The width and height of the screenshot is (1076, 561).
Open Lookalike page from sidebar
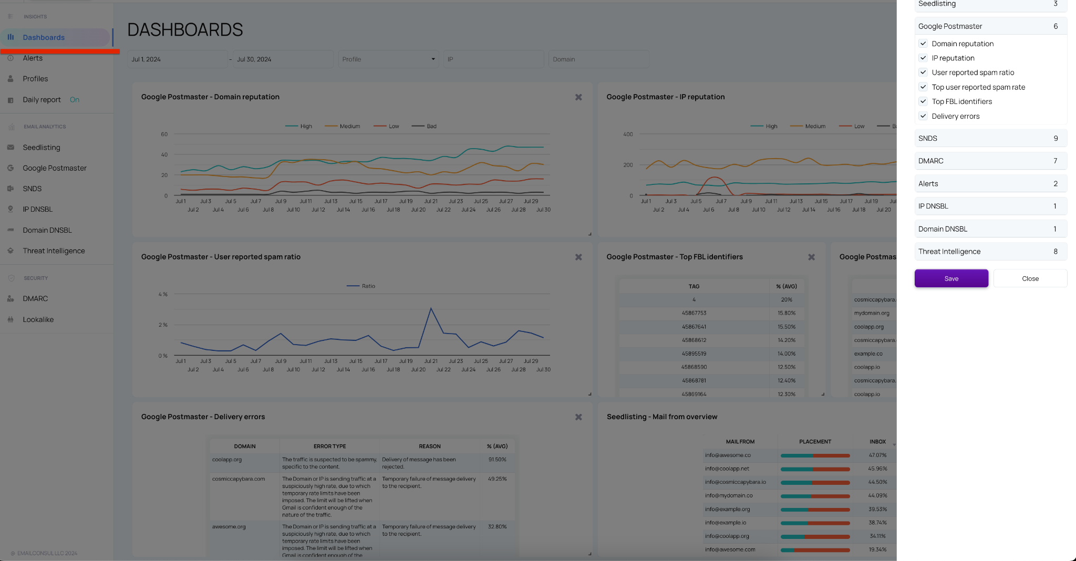(38, 319)
